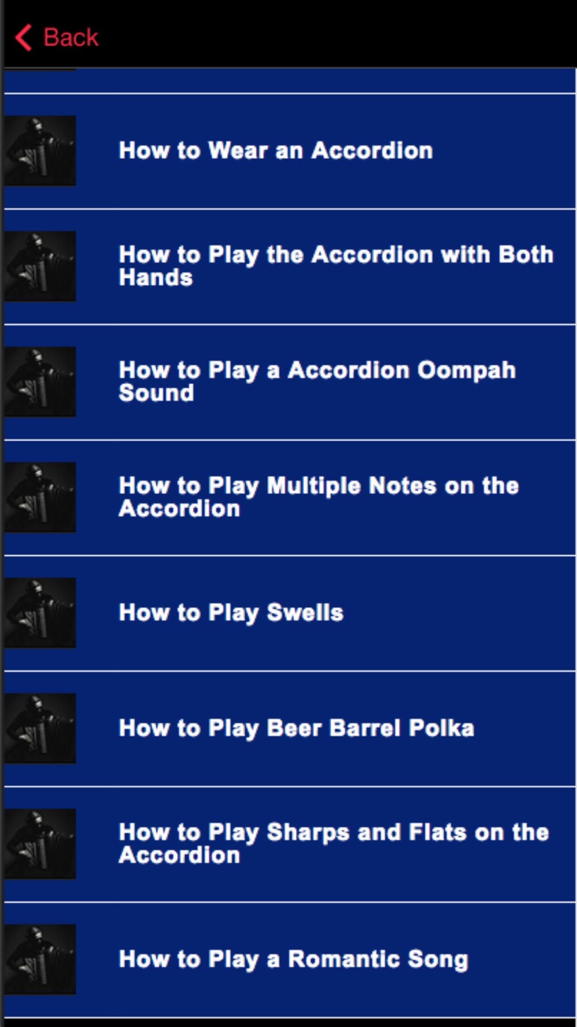Image resolution: width=577 pixels, height=1027 pixels.
Task: Tap the Romantic Song lesson thumbnail
Action: click(40, 959)
